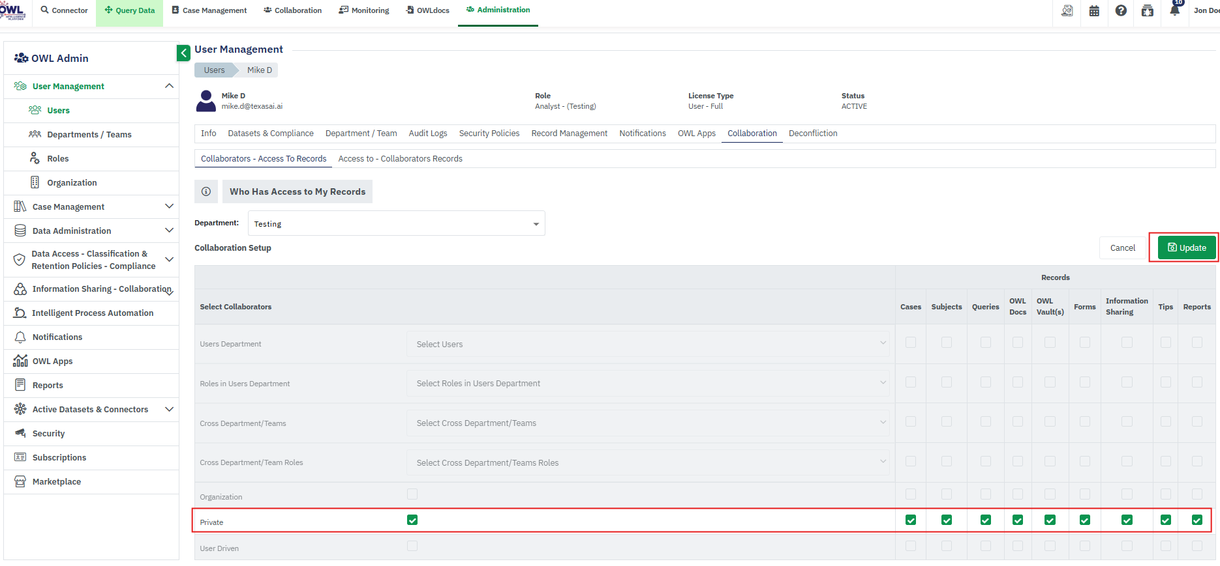The width and height of the screenshot is (1220, 566).
Task: Switch to the Deconfliction tab
Action: [x=813, y=134]
